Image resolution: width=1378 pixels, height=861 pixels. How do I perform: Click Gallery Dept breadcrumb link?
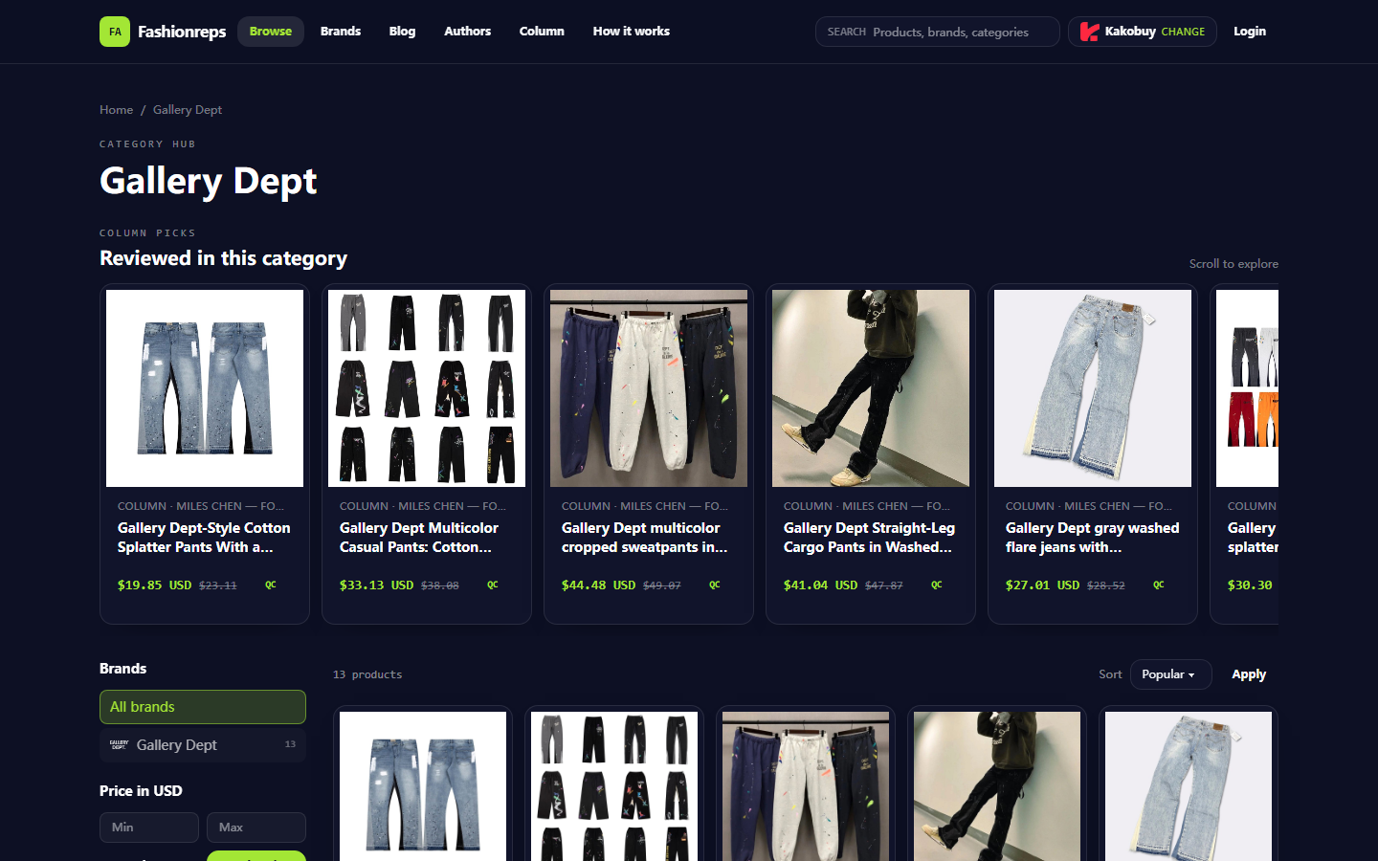(188, 110)
